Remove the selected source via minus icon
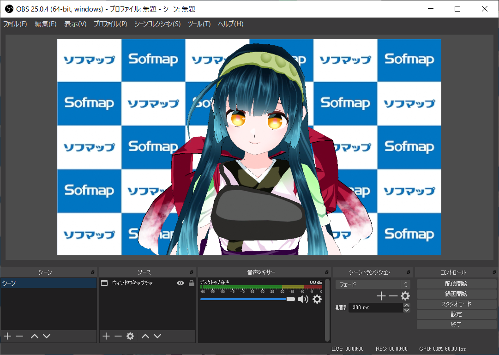This screenshot has width=499, height=355. point(118,336)
